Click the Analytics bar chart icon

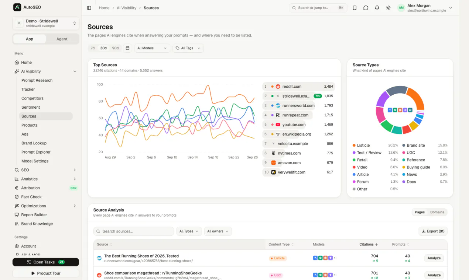(17, 179)
